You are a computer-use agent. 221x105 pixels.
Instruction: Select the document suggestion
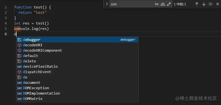point(77,82)
